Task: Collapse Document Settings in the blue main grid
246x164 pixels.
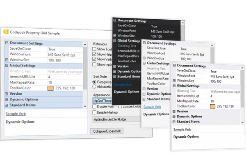Action: point(7,43)
